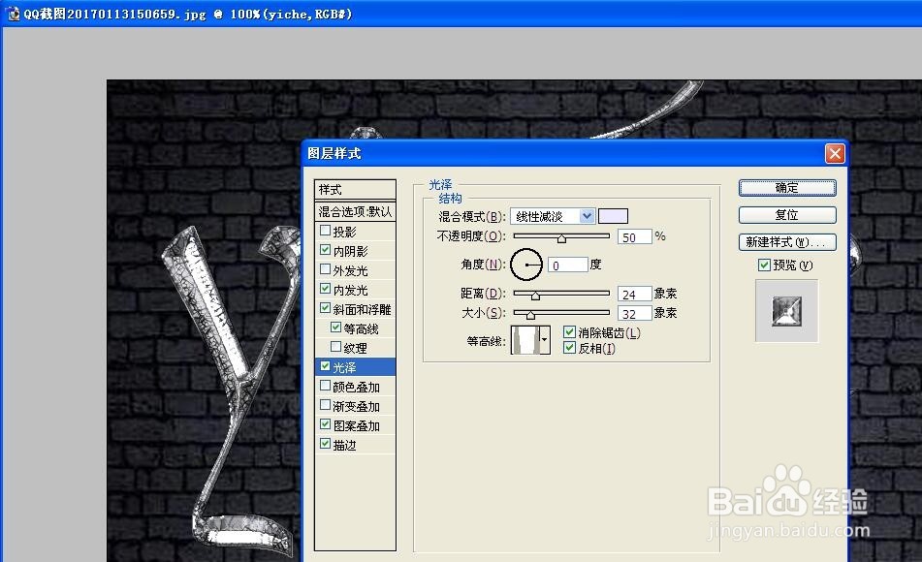
Task: Uncheck the 内发光 inner glow checkbox
Action: click(325, 289)
